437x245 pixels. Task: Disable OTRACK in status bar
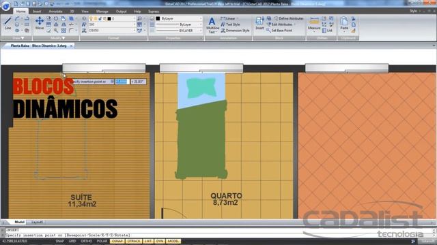point(134,241)
